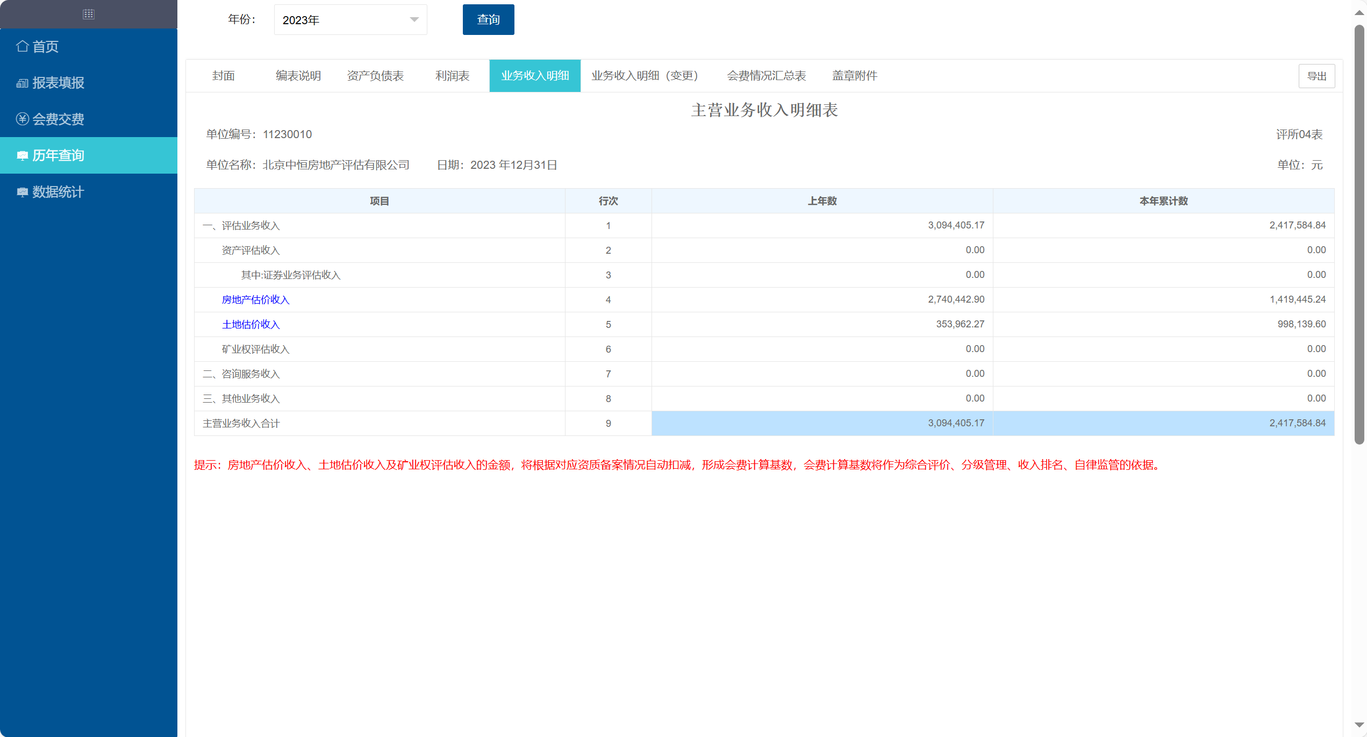Click the grid icon atop the sidebar
The width and height of the screenshot is (1367, 737).
[x=89, y=15]
